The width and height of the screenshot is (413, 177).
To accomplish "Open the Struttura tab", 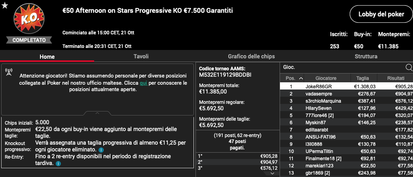I will click(366, 56).
